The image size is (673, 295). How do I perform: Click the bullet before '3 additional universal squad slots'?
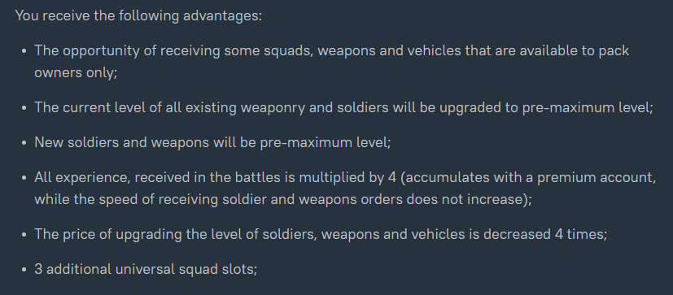(x=24, y=270)
